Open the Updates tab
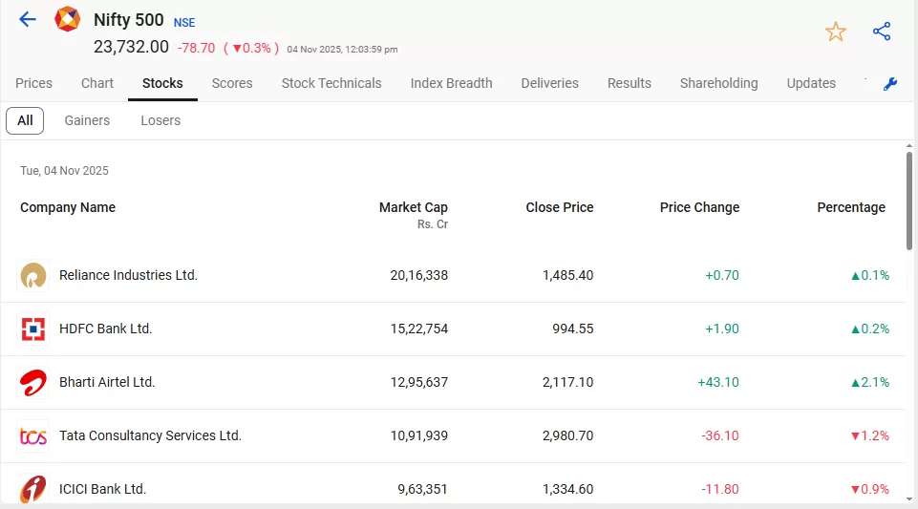 pos(811,83)
